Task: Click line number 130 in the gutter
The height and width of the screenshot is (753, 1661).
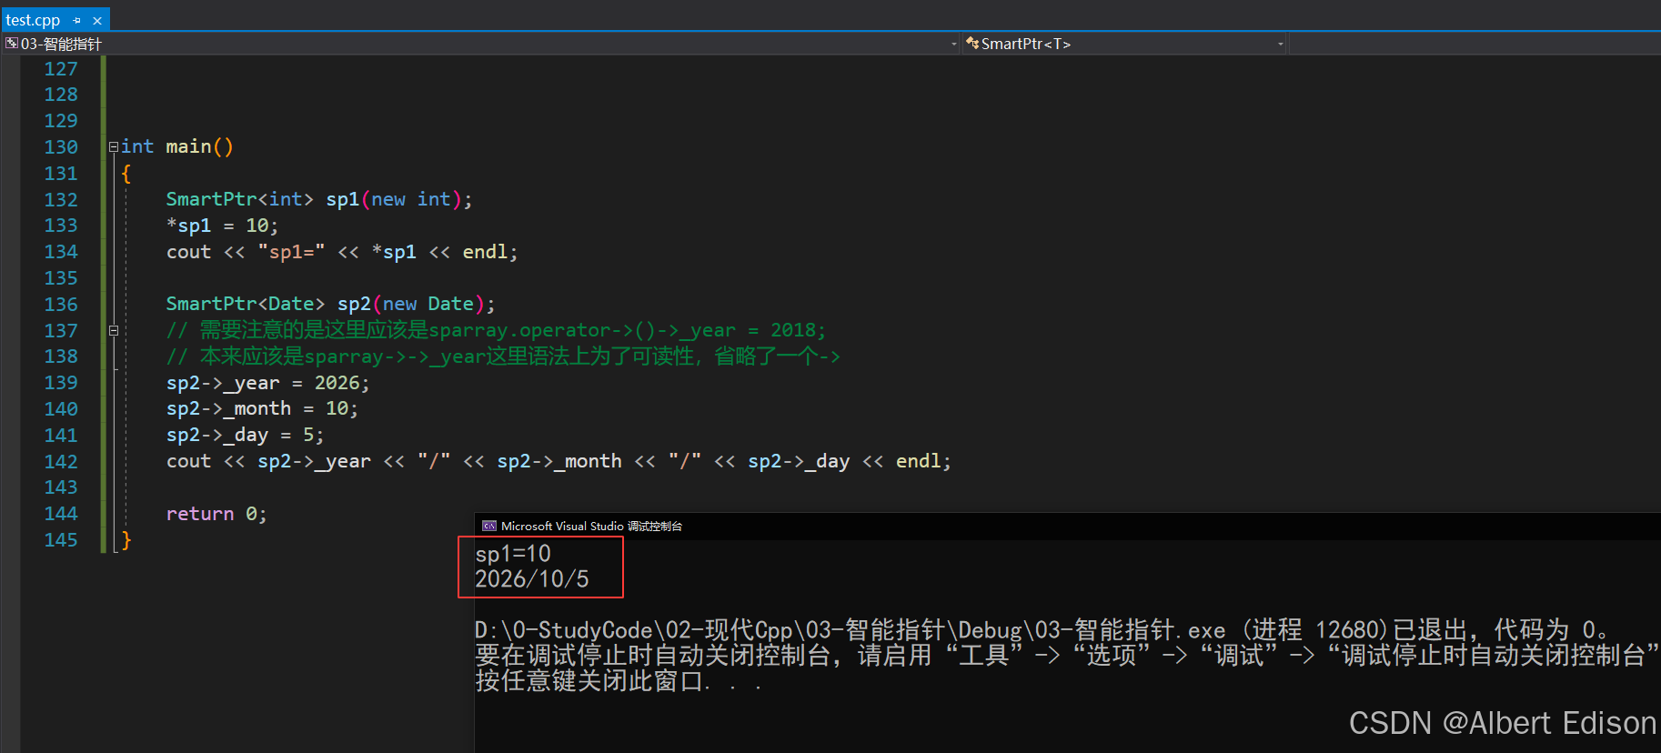Action: (x=61, y=146)
